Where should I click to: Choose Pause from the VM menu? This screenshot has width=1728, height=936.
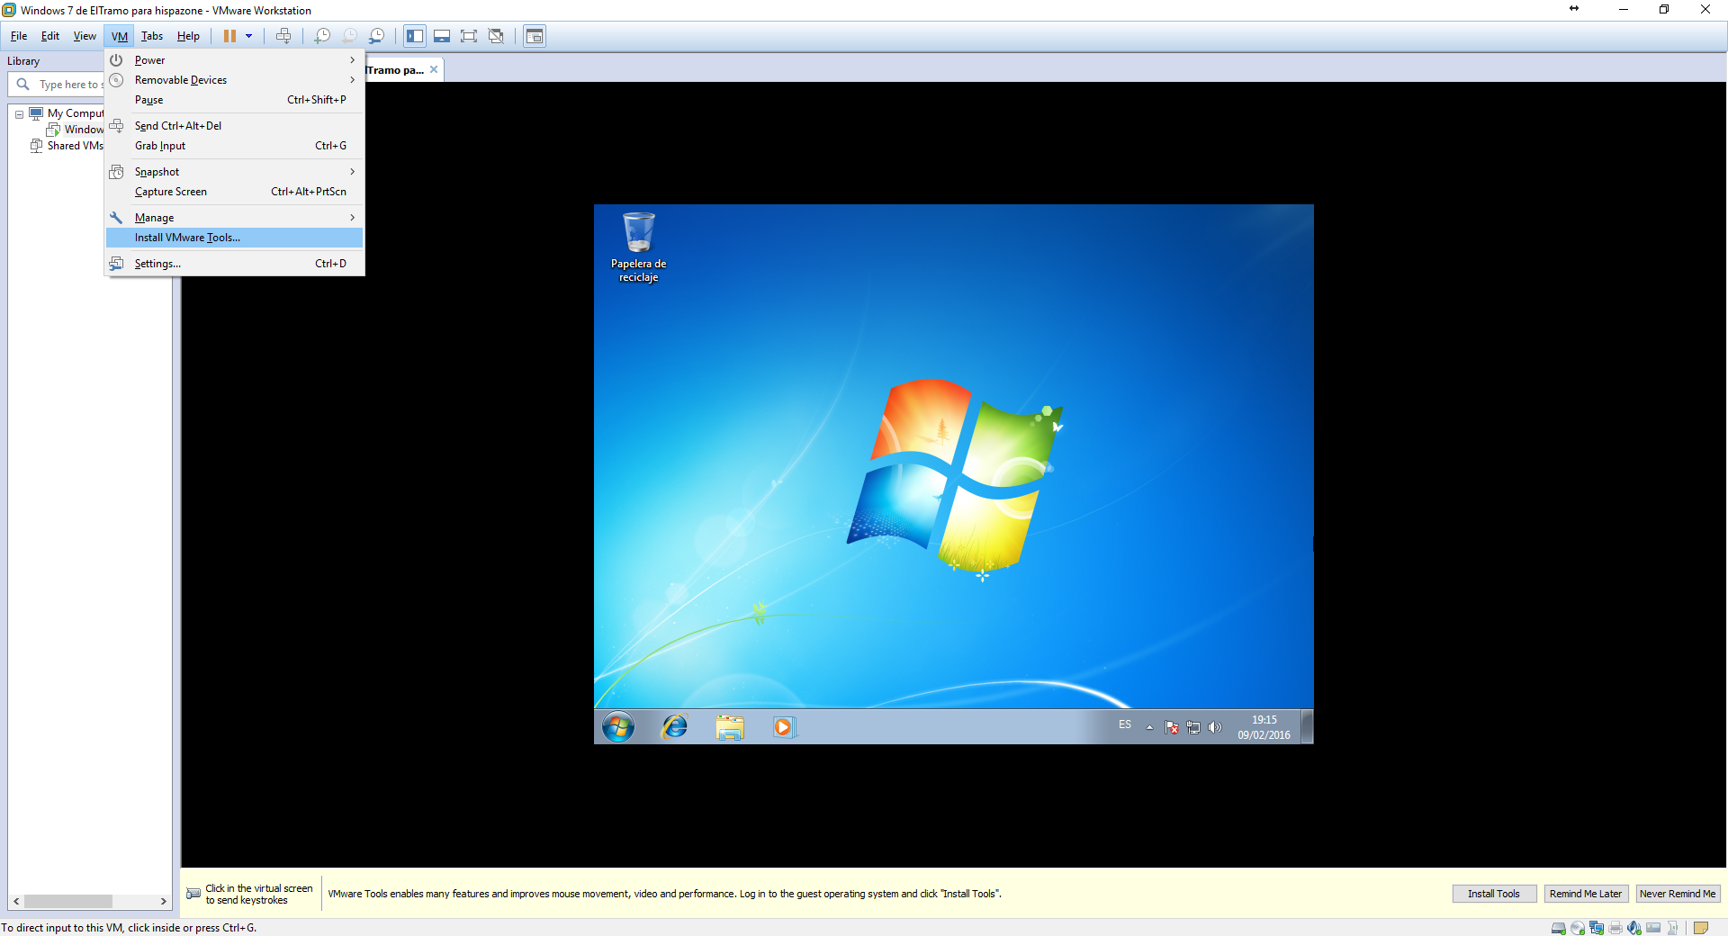[234, 100]
